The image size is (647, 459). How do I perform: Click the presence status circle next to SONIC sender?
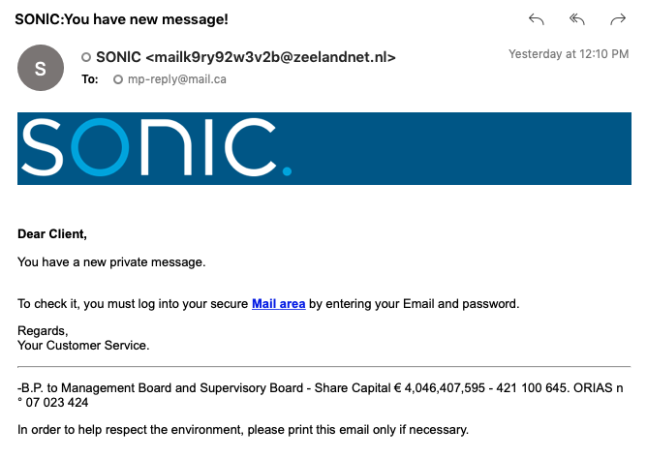86,57
